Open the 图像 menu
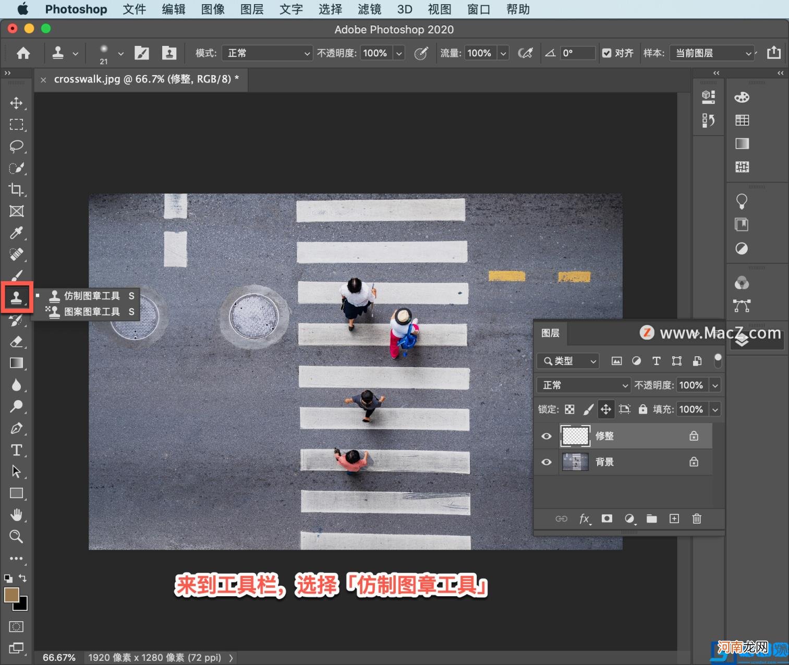789x665 pixels. pos(213,9)
